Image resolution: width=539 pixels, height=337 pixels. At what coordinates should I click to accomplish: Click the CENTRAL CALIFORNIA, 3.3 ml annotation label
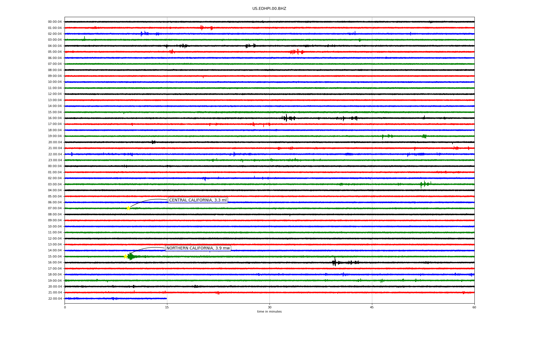click(198, 200)
